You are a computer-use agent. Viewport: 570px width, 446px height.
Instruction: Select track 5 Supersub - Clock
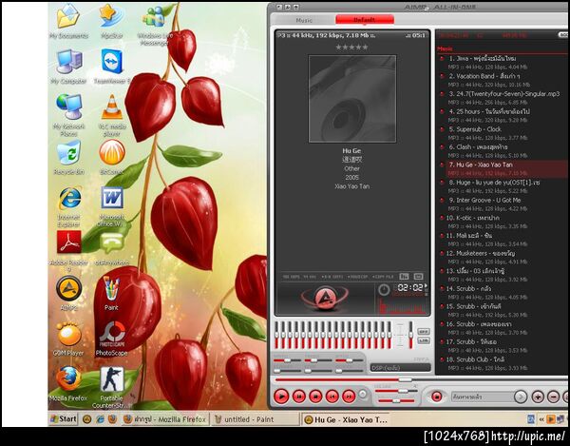pos(503,133)
